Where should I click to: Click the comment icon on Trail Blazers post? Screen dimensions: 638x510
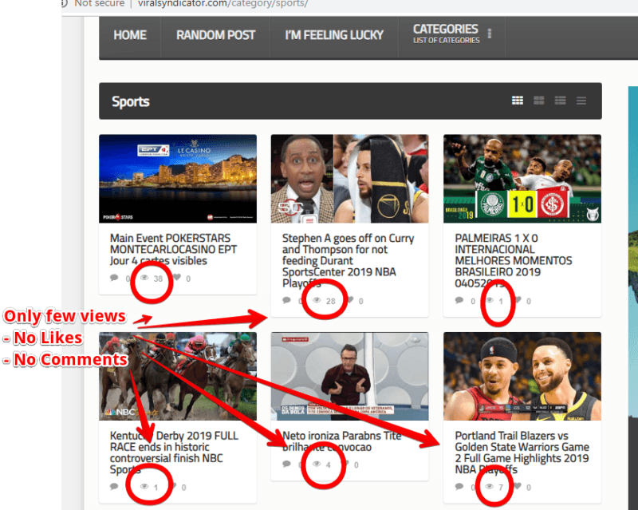pos(459,486)
